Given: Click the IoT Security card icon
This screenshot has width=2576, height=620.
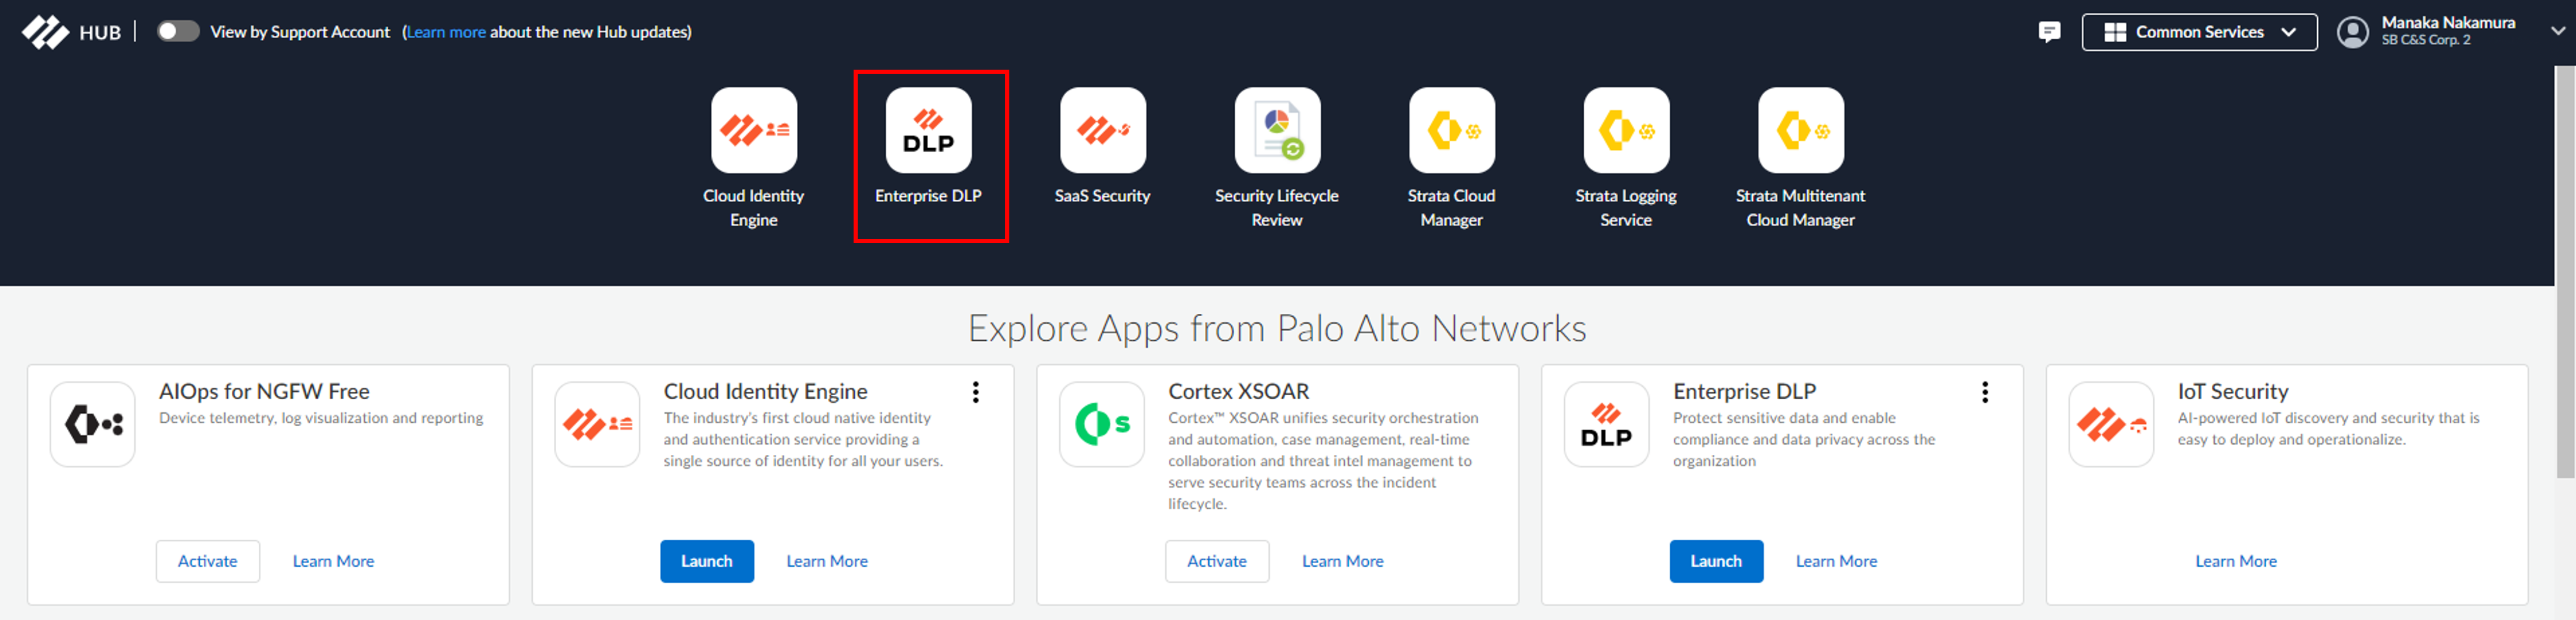Looking at the screenshot, I should 2111,424.
